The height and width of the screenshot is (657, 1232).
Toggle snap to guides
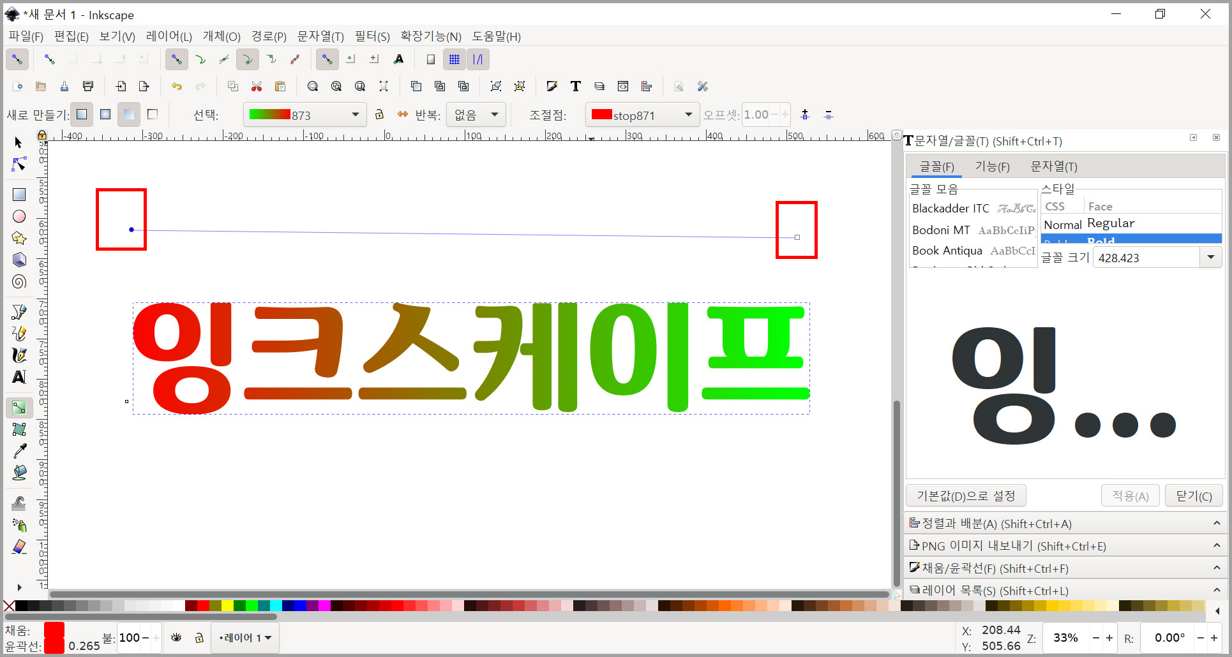coord(477,59)
